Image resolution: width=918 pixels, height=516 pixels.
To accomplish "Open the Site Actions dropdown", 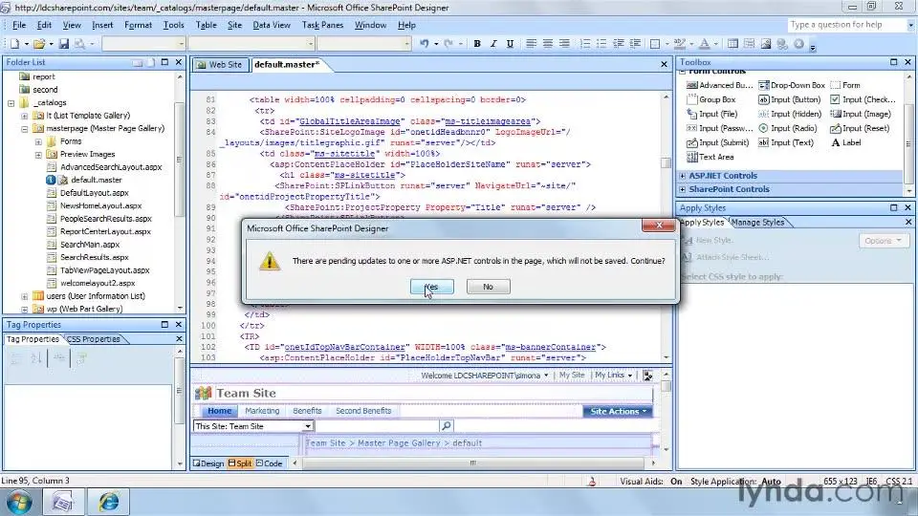I will 618,411.
